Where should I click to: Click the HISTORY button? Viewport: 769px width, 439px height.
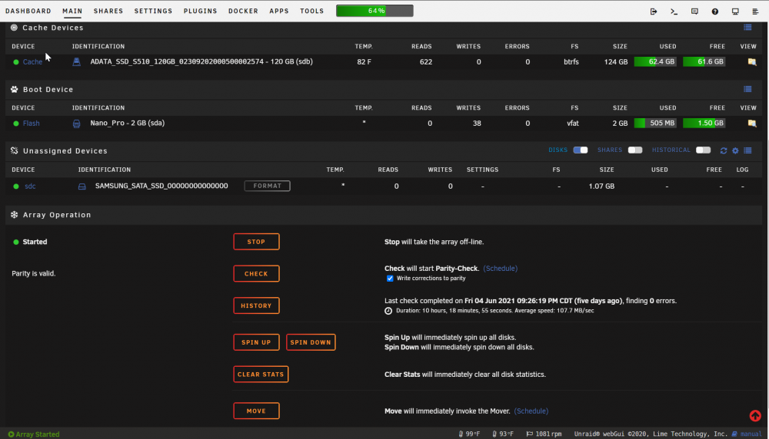[x=257, y=305]
